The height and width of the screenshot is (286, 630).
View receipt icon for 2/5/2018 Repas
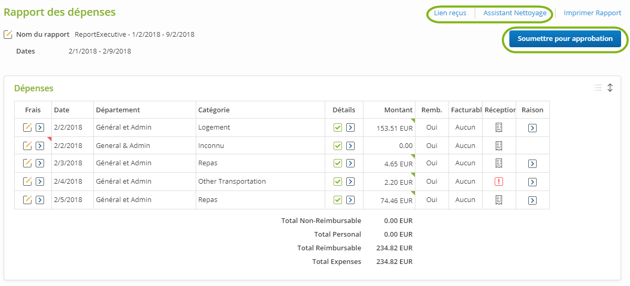click(499, 200)
